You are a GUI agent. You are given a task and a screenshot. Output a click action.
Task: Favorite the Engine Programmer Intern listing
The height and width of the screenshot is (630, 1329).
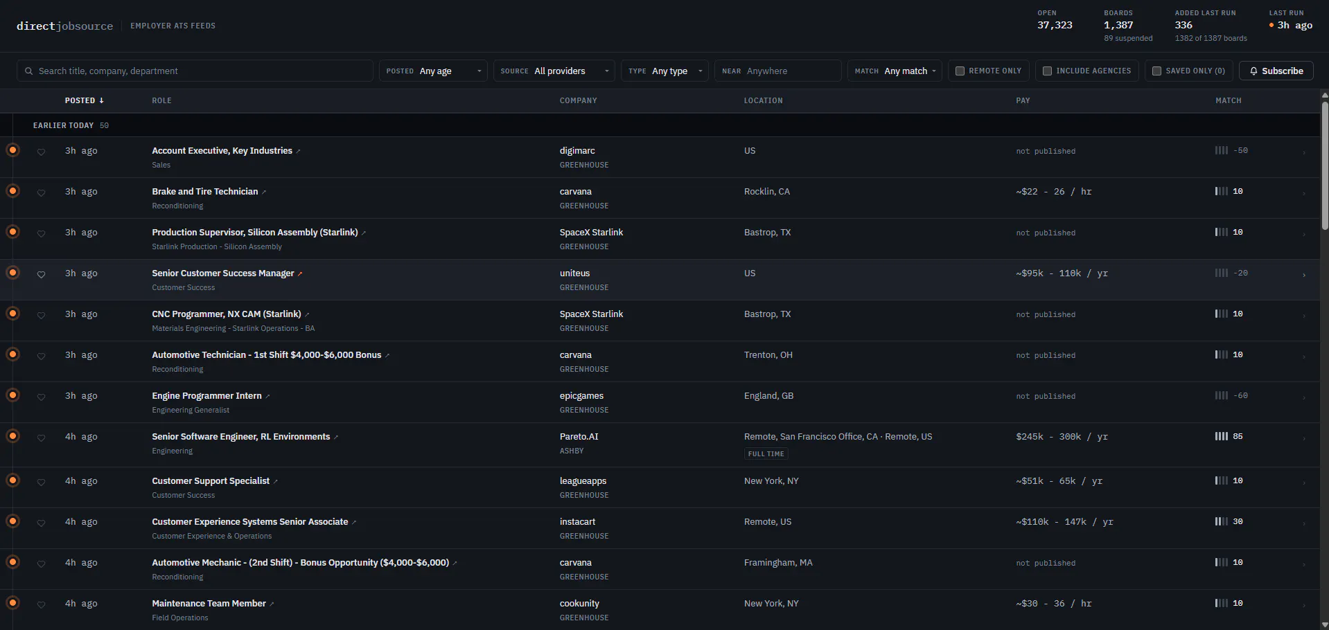(41, 397)
